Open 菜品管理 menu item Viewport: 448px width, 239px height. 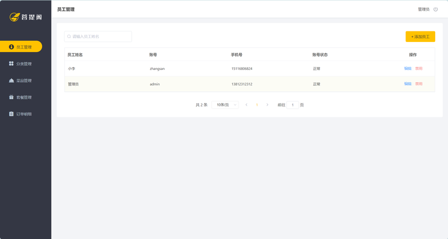tap(24, 81)
